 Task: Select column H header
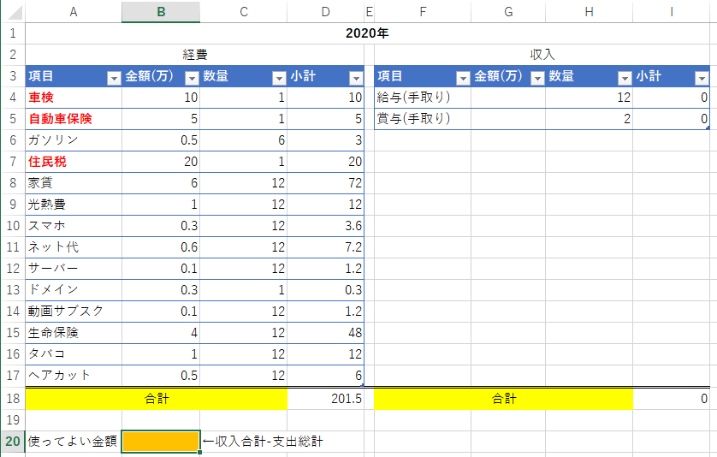click(x=590, y=12)
